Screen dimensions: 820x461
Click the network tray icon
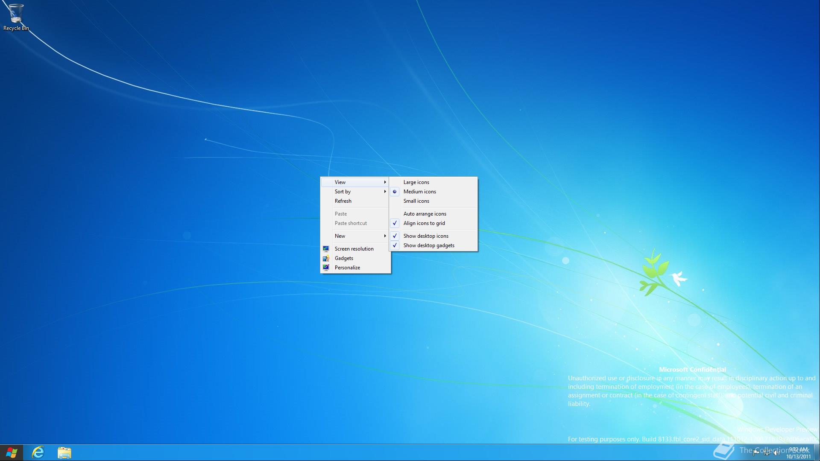pyautogui.click(x=767, y=452)
